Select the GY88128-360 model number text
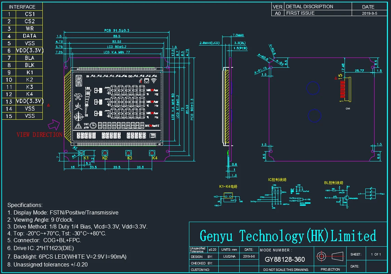Viewport: 391px width, 274px height. coord(285,259)
